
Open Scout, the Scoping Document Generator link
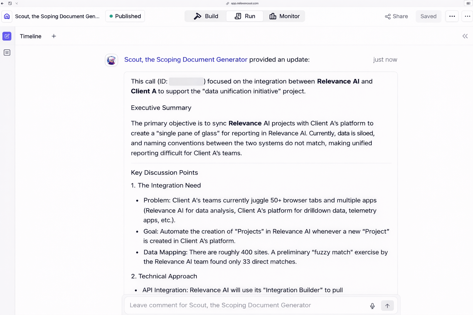[x=186, y=60]
